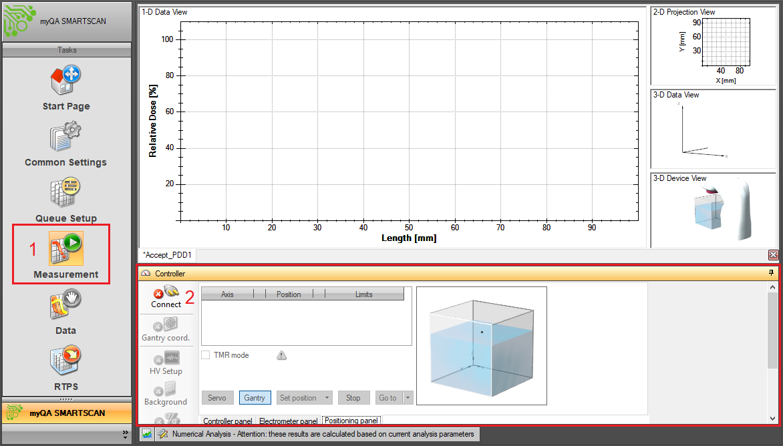Click the Controller vertical scrollbar thumb
The image size is (783, 446).
pos(772,330)
